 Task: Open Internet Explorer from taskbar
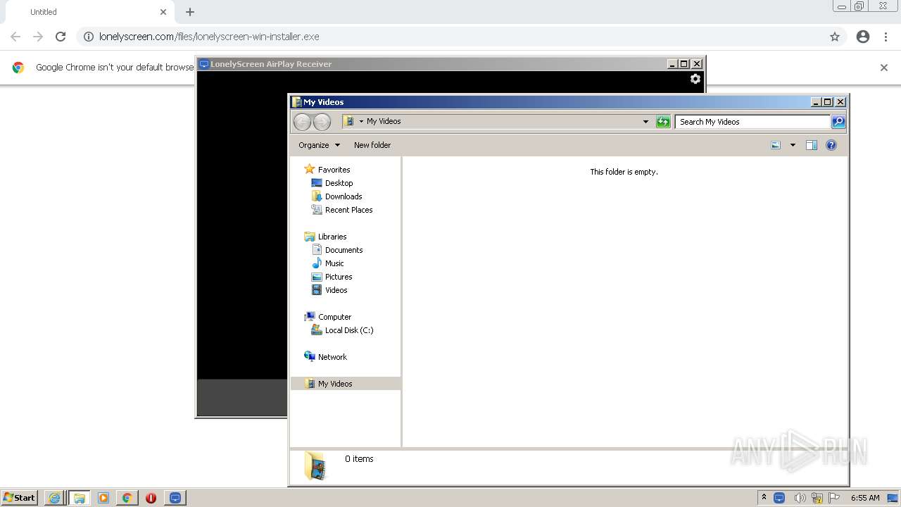pos(54,498)
